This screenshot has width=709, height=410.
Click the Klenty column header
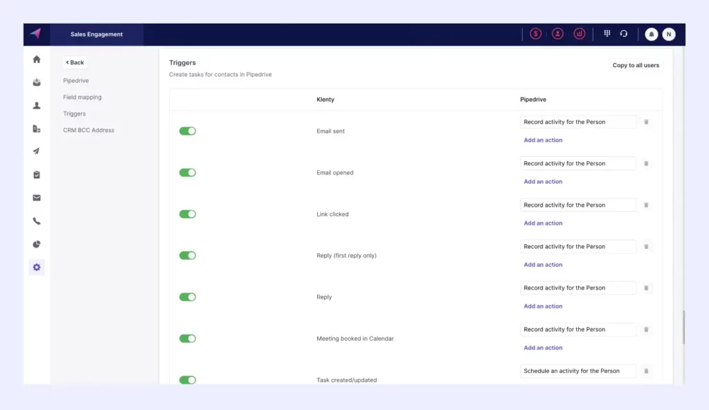325,100
